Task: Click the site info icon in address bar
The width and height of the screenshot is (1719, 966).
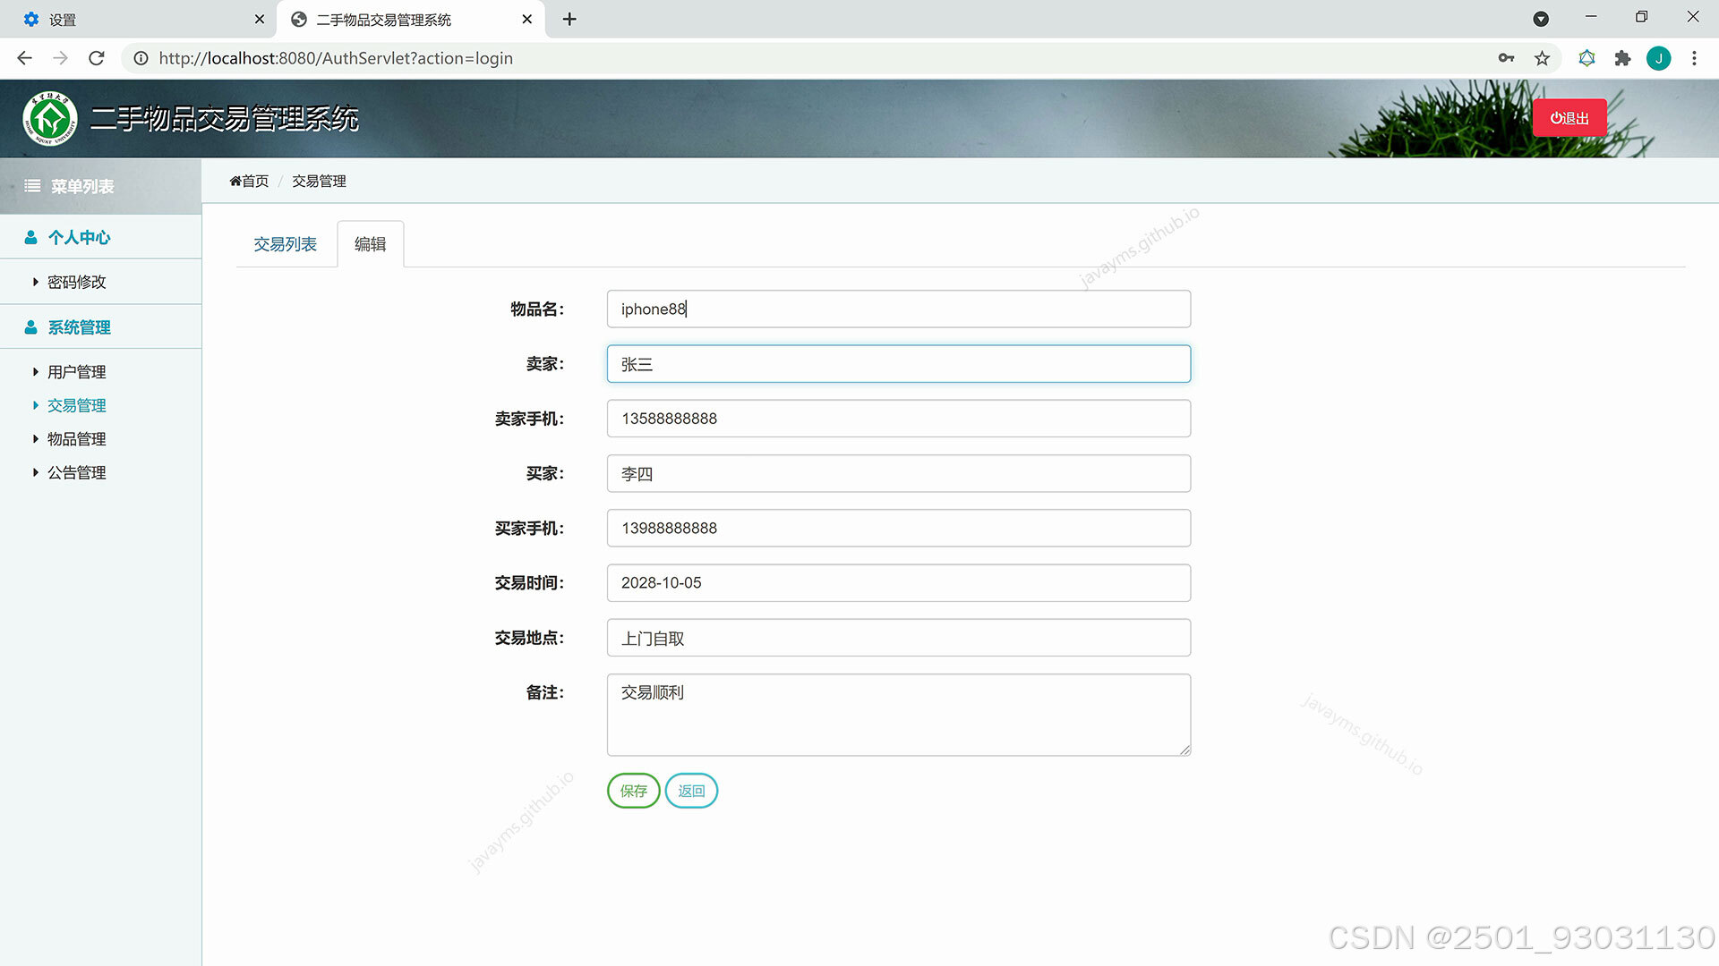Action: click(x=141, y=58)
